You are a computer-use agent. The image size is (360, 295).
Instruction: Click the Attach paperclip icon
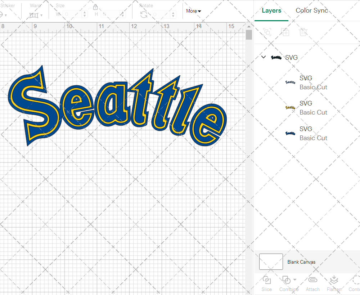coord(312,280)
